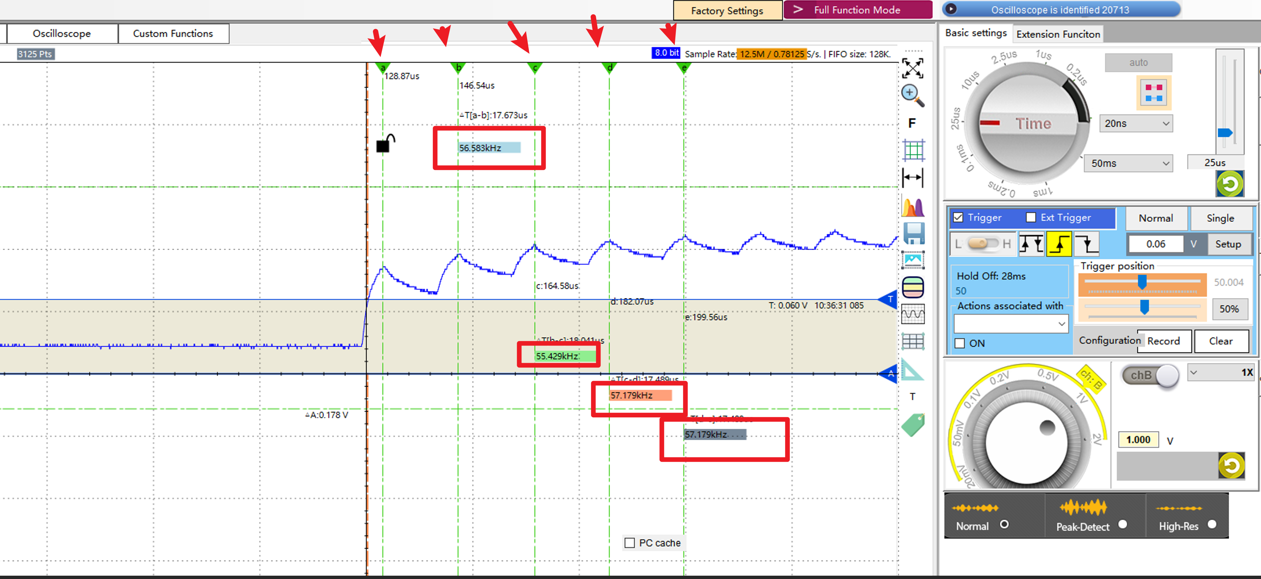Select the Peak-Detect acquisition mode

coord(1122,524)
